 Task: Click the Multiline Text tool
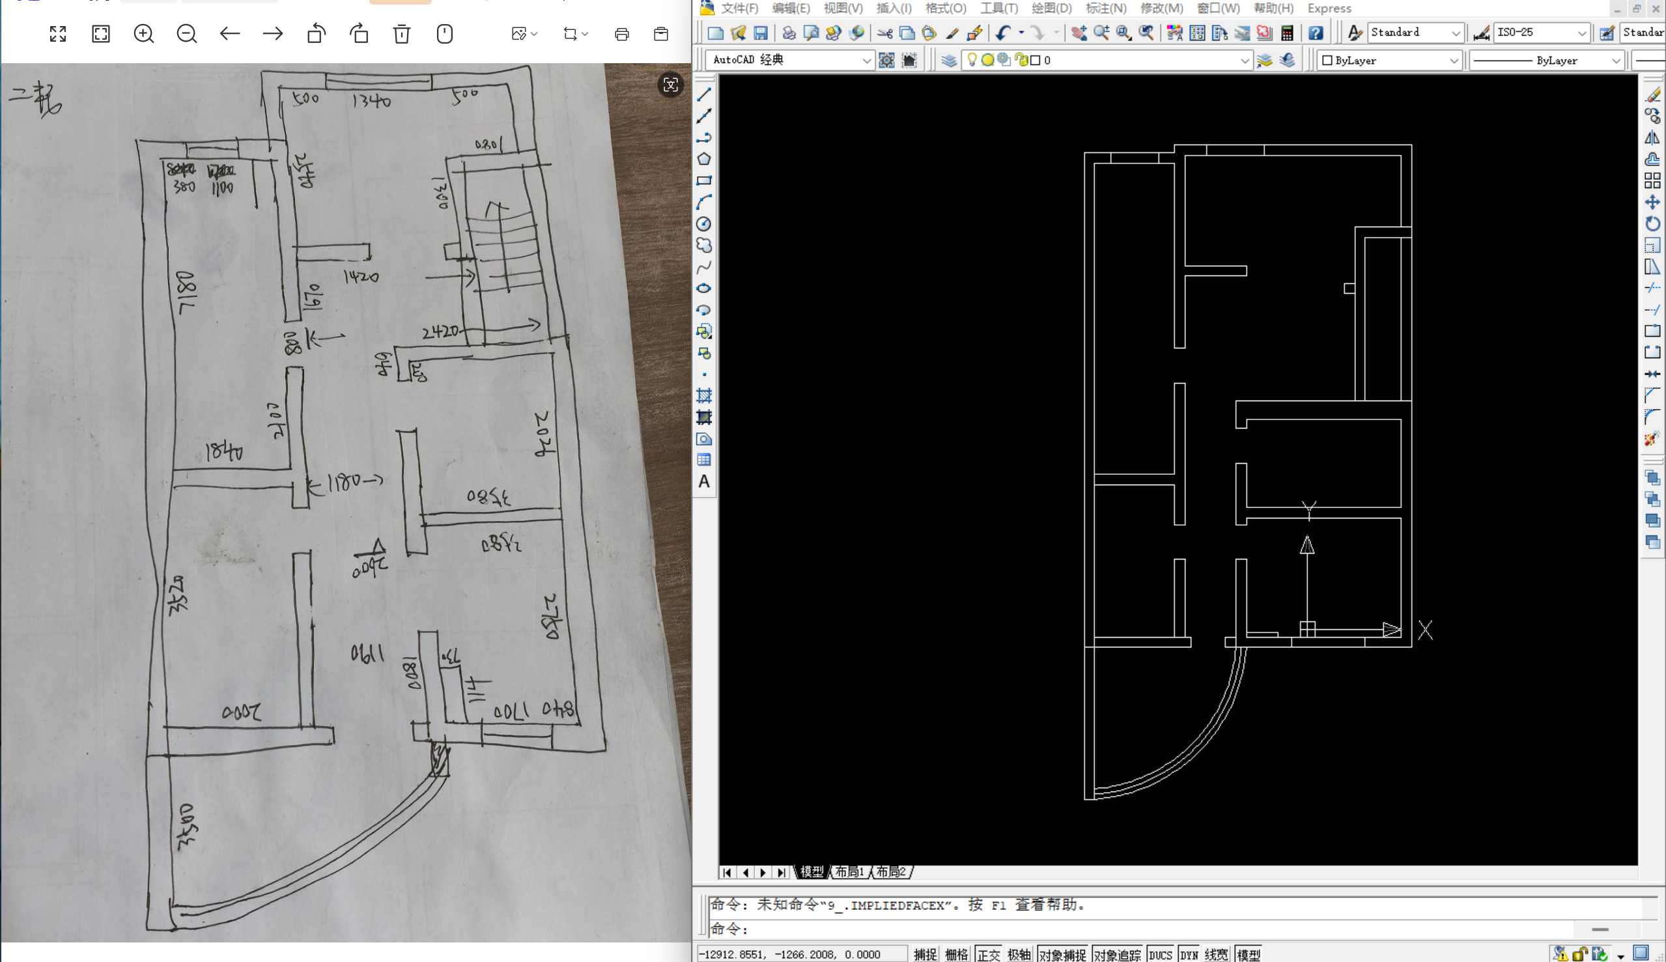click(704, 482)
